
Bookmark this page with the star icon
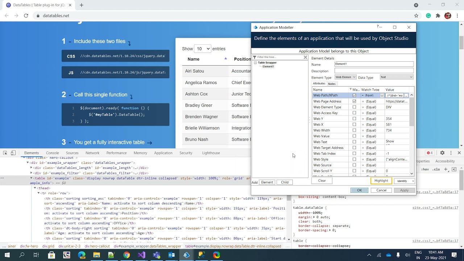click(x=416, y=16)
